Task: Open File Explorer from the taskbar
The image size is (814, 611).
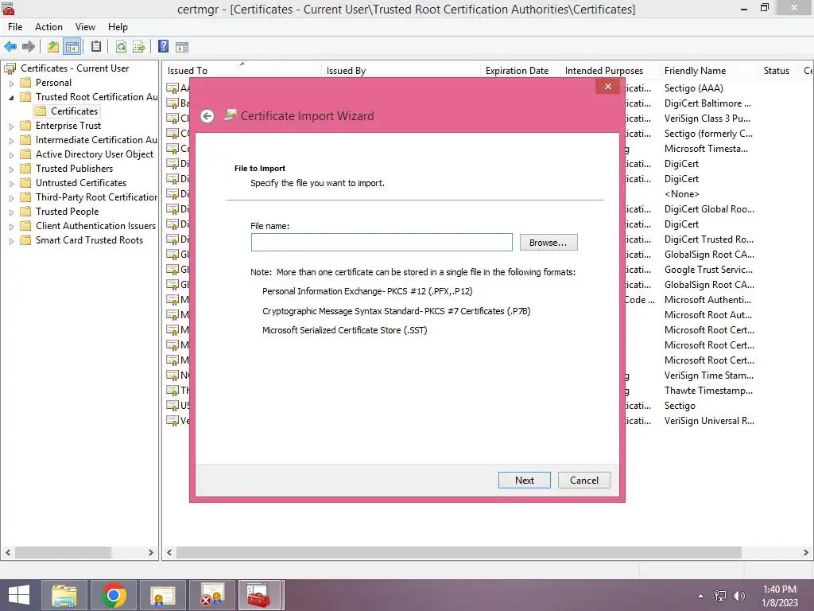Action: [x=64, y=595]
